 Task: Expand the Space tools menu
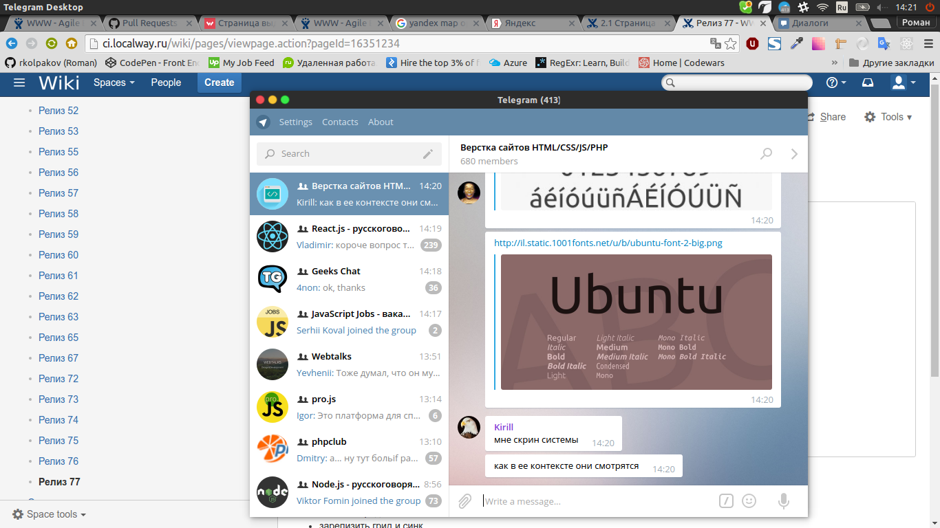tap(50, 514)
